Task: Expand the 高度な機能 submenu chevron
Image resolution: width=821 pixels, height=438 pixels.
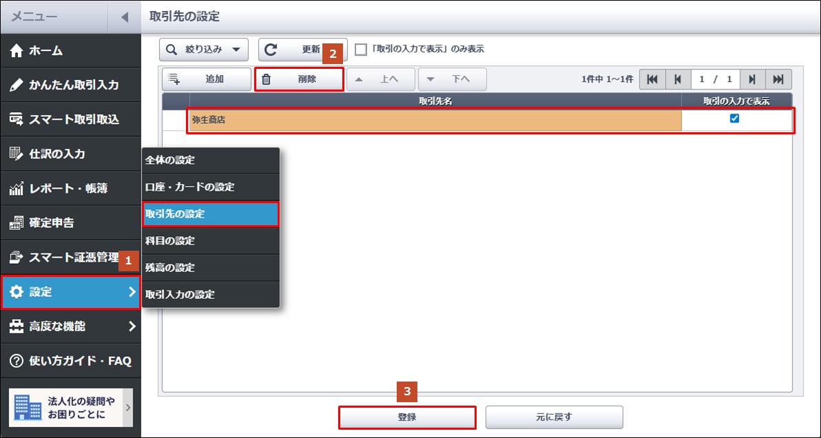Action: (x=132, y=326)
